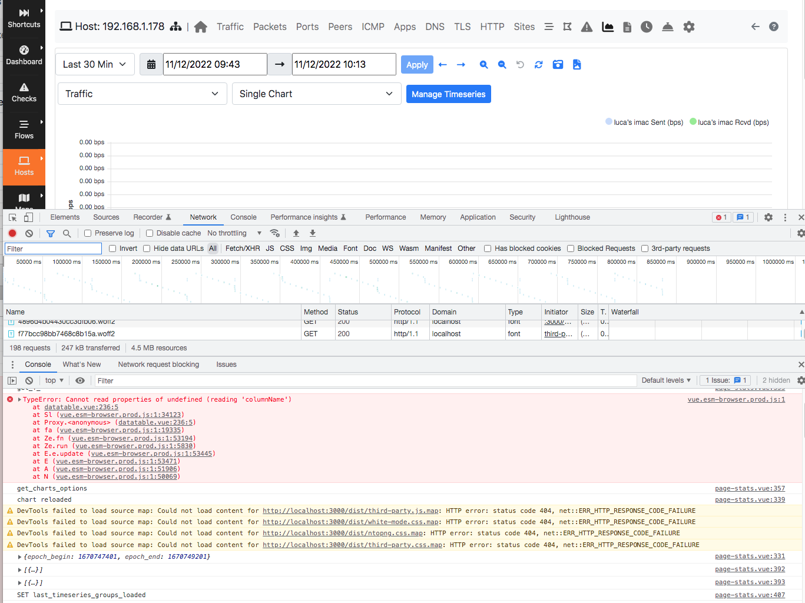Viewport: 805px width, 603px height.
Task: Open the Hosts section in the left sidebar
Action: (x=24, y=167)
